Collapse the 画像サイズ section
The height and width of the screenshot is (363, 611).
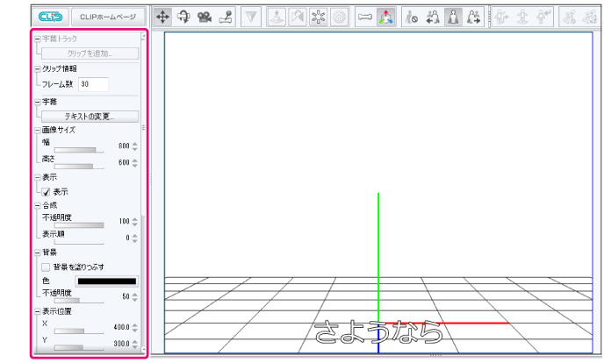(x=38, y=130)
